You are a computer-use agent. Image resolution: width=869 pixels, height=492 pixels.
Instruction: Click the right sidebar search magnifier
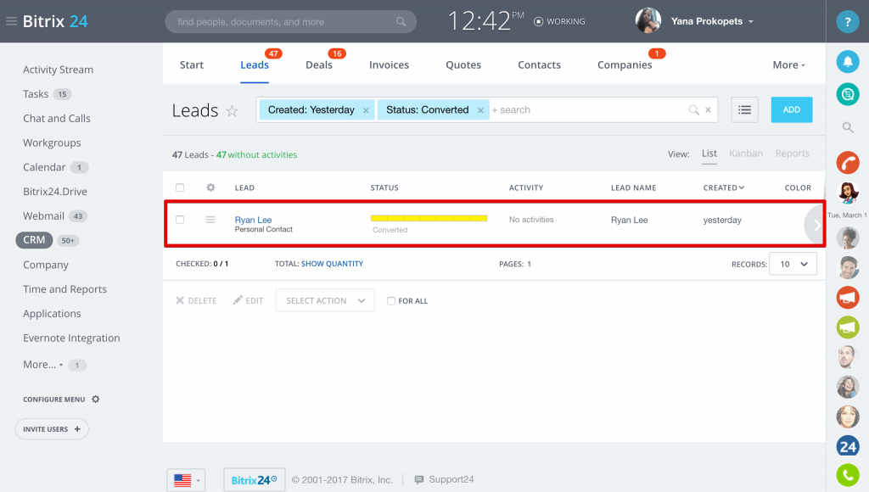[848, 127]
